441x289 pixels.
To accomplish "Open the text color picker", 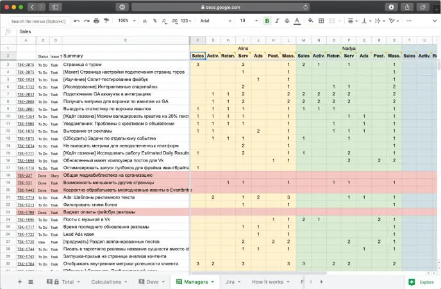I will click(297, 21).
